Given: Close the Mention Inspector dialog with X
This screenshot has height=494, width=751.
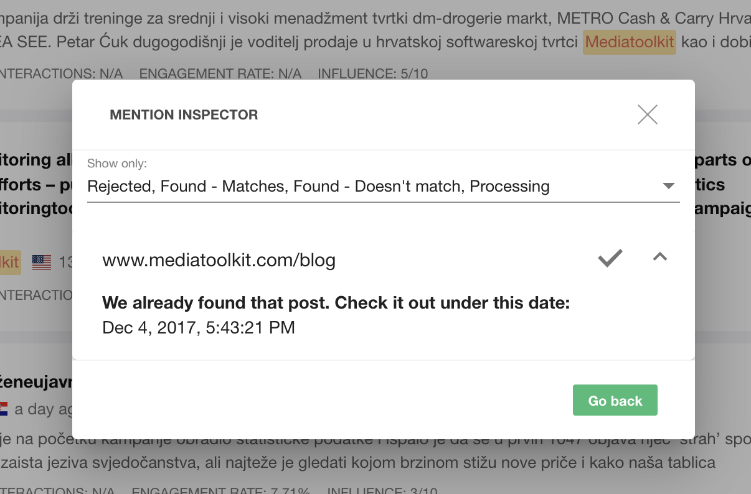Looking at the screenshot, I should point(648,114).
